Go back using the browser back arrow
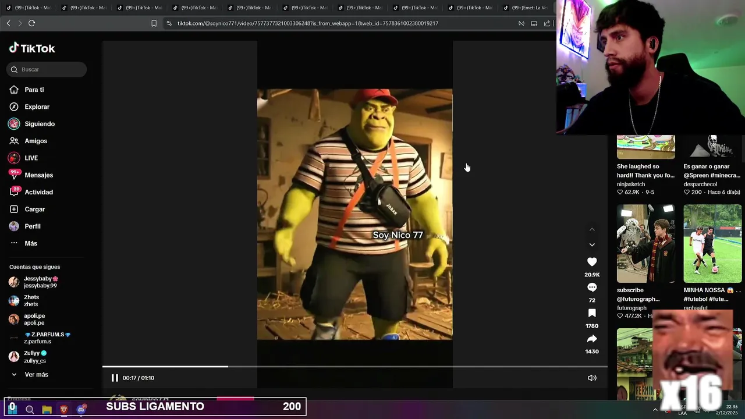 coord(8,23)
